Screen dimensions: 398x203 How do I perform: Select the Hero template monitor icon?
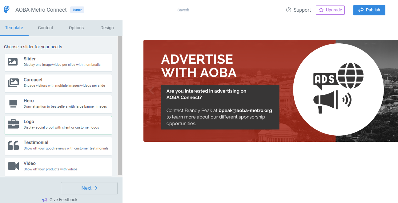click(x=13, y=104)
